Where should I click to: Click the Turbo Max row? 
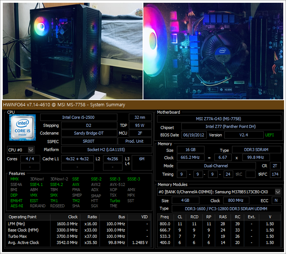[x=79, y=236]
